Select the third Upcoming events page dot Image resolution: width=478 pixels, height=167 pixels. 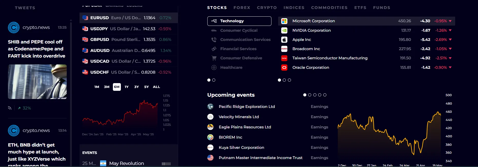coord(315,95)
